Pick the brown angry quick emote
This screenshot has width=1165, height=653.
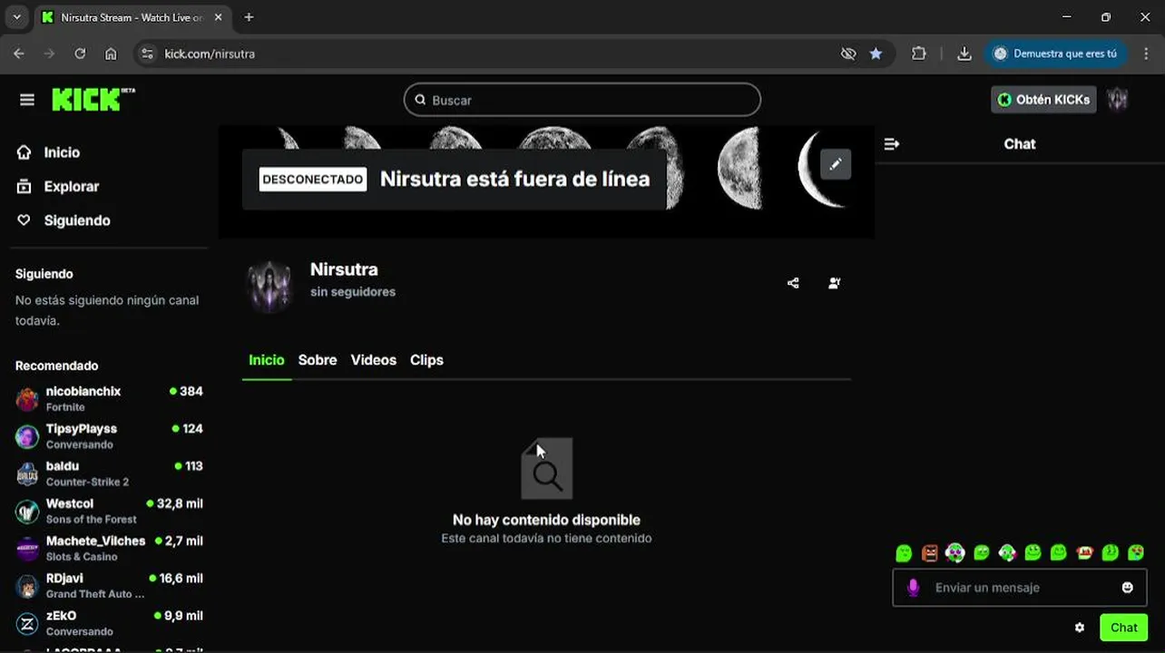(x=930, y=552)
